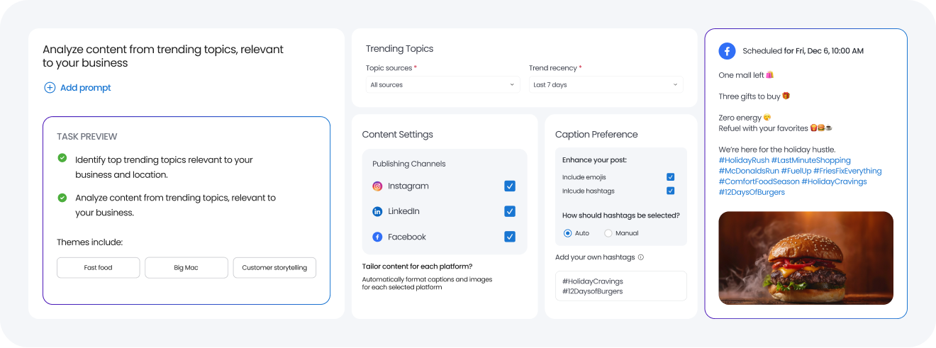Click the Instagram logo icon
Viewport: 936px width, 348px height.
point(377,186)
